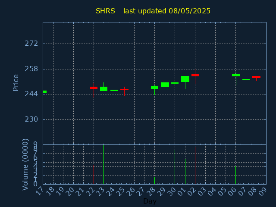The height and width of the screenshot is (207, 276).
Task: Click the tall red volume bar on day 02
Action: click(x=195, y=166)
